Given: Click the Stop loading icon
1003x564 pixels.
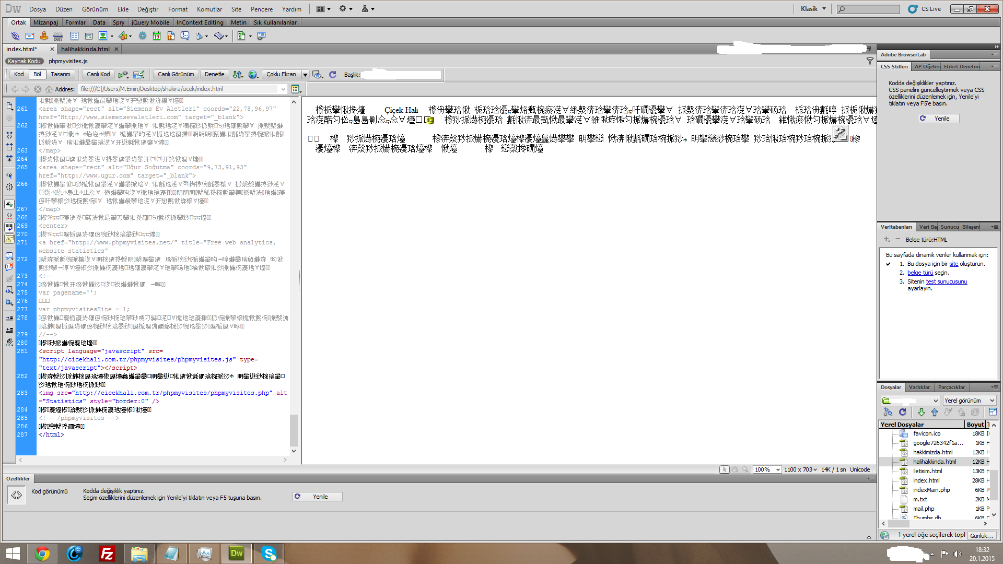Looking at the screenshot, I should [38, 89].
